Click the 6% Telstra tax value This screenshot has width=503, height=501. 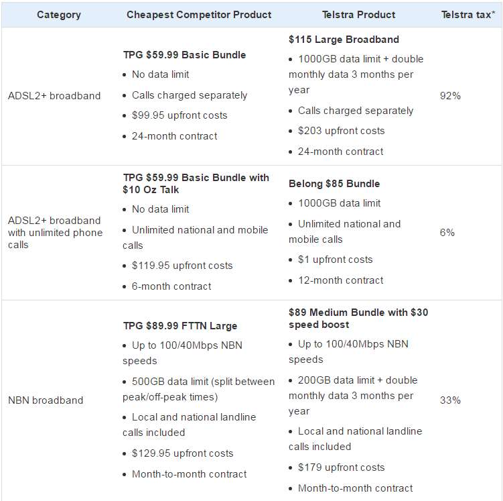point(447,233)
